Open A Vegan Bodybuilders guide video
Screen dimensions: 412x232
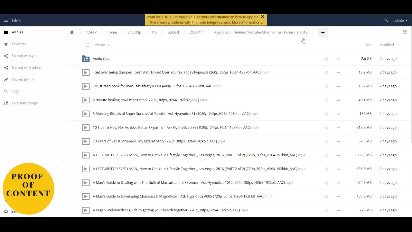170,210
